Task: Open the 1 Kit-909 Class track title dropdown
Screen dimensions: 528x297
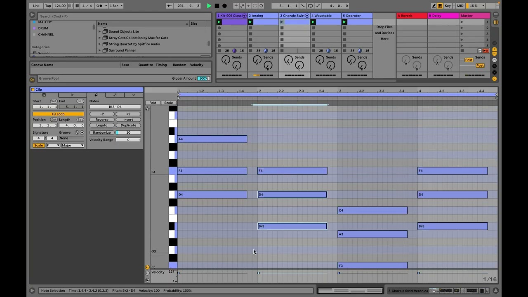Action: pos(244,16)
